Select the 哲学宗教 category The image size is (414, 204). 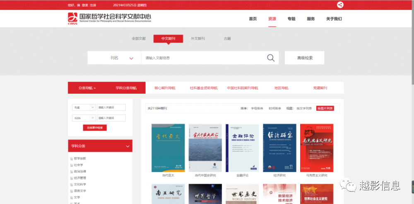80,159
